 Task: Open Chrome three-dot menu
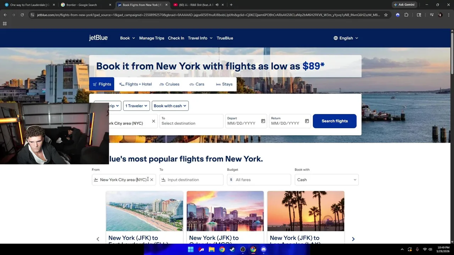(x=448, y=15)
